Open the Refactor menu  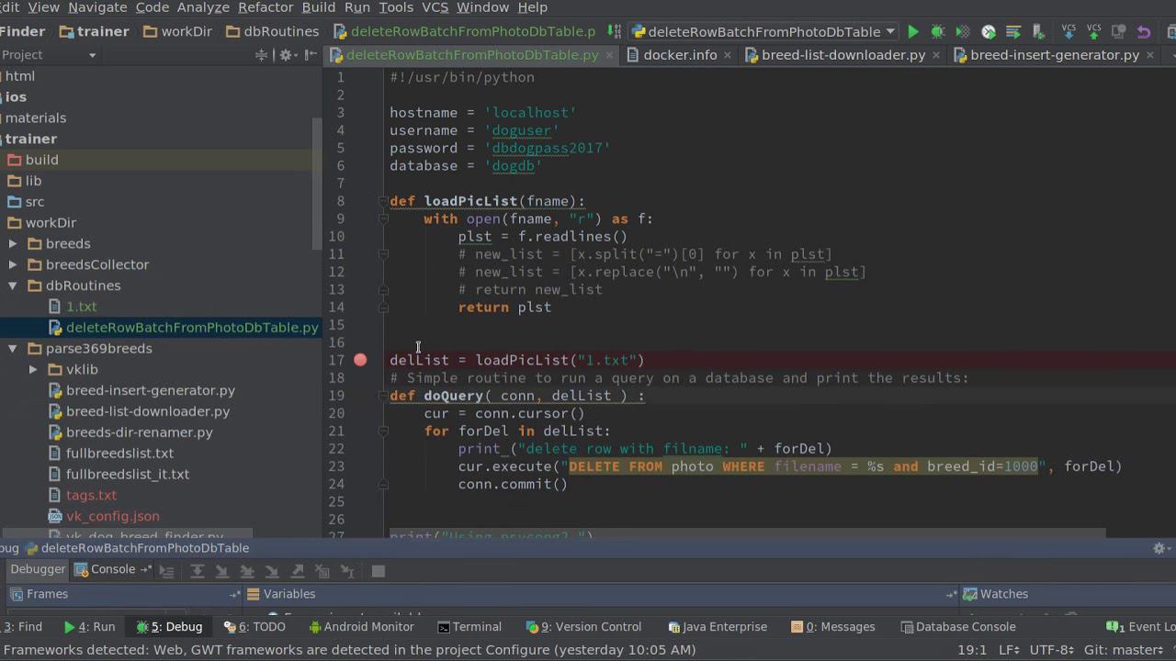(x=266, y=7)
